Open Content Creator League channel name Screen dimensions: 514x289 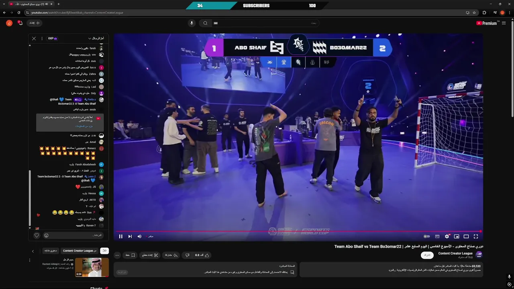455,253
